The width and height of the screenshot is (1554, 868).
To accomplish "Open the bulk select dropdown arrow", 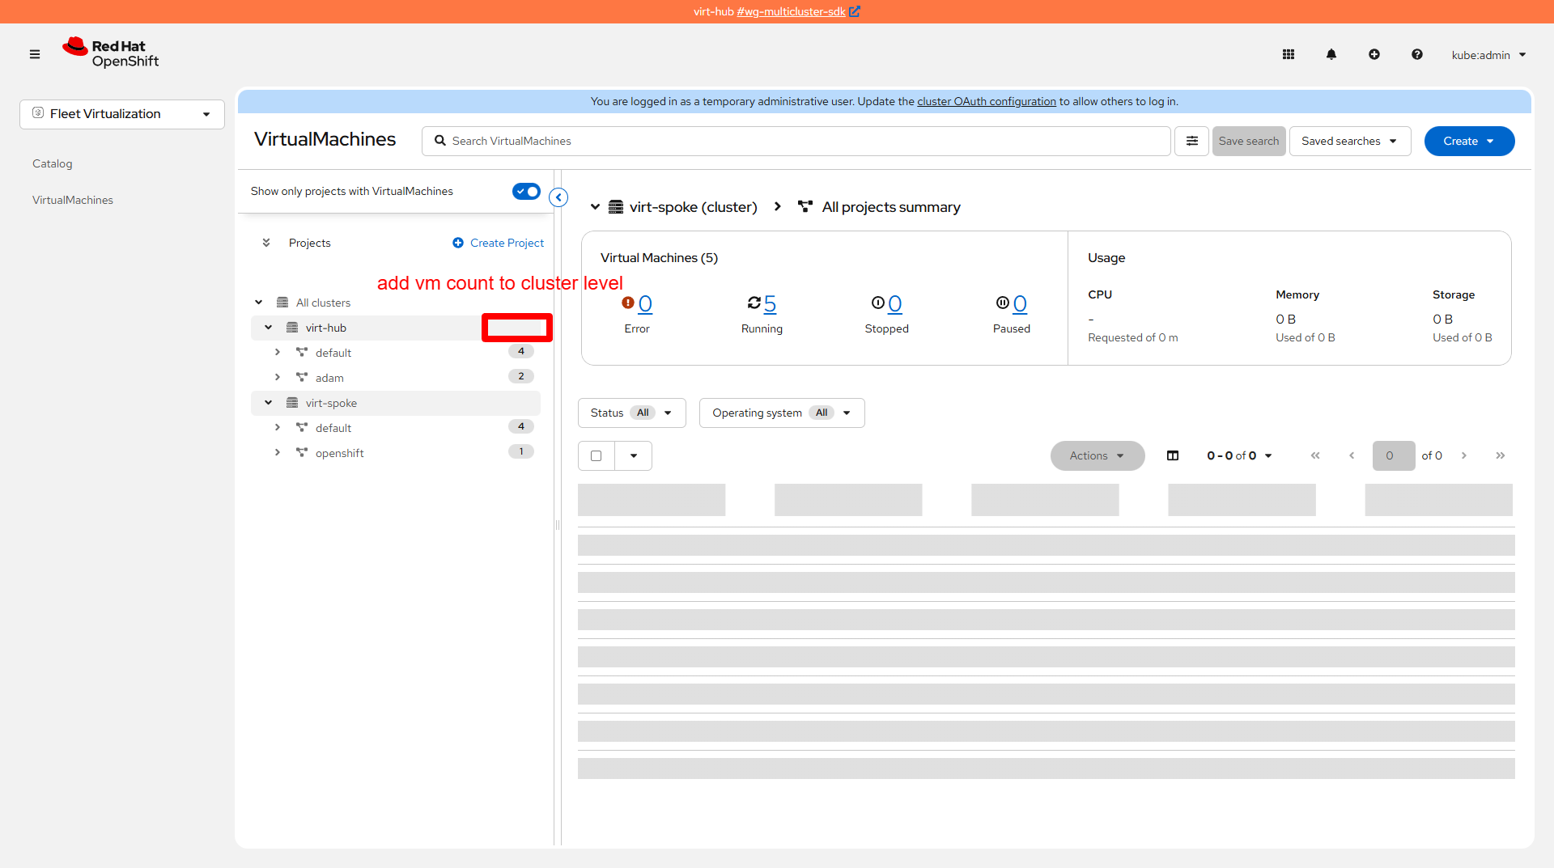I will point(634,455).
